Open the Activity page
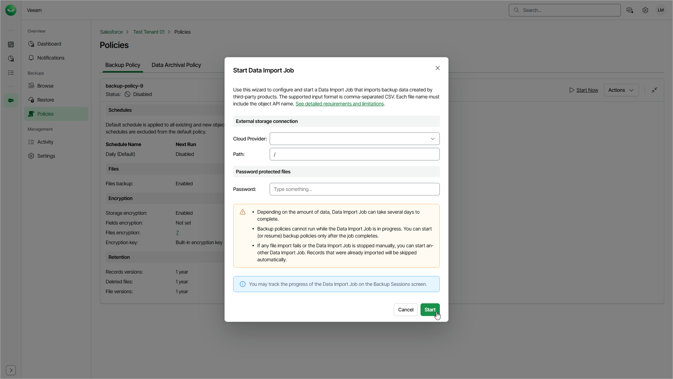 click(x=56, y=142)
